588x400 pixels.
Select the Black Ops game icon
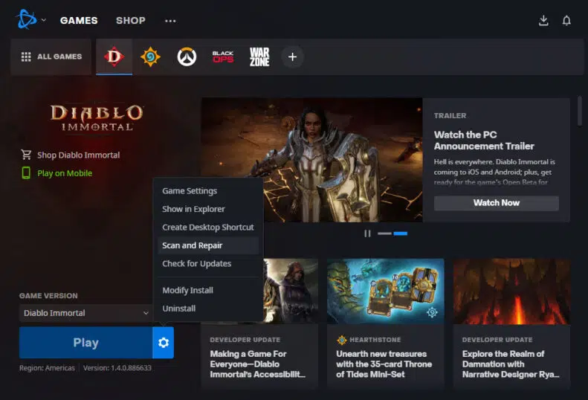[223, 57]
